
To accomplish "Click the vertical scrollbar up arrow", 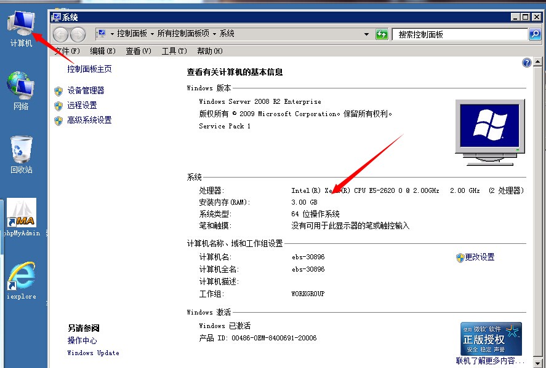I will (x=538, y=62).
